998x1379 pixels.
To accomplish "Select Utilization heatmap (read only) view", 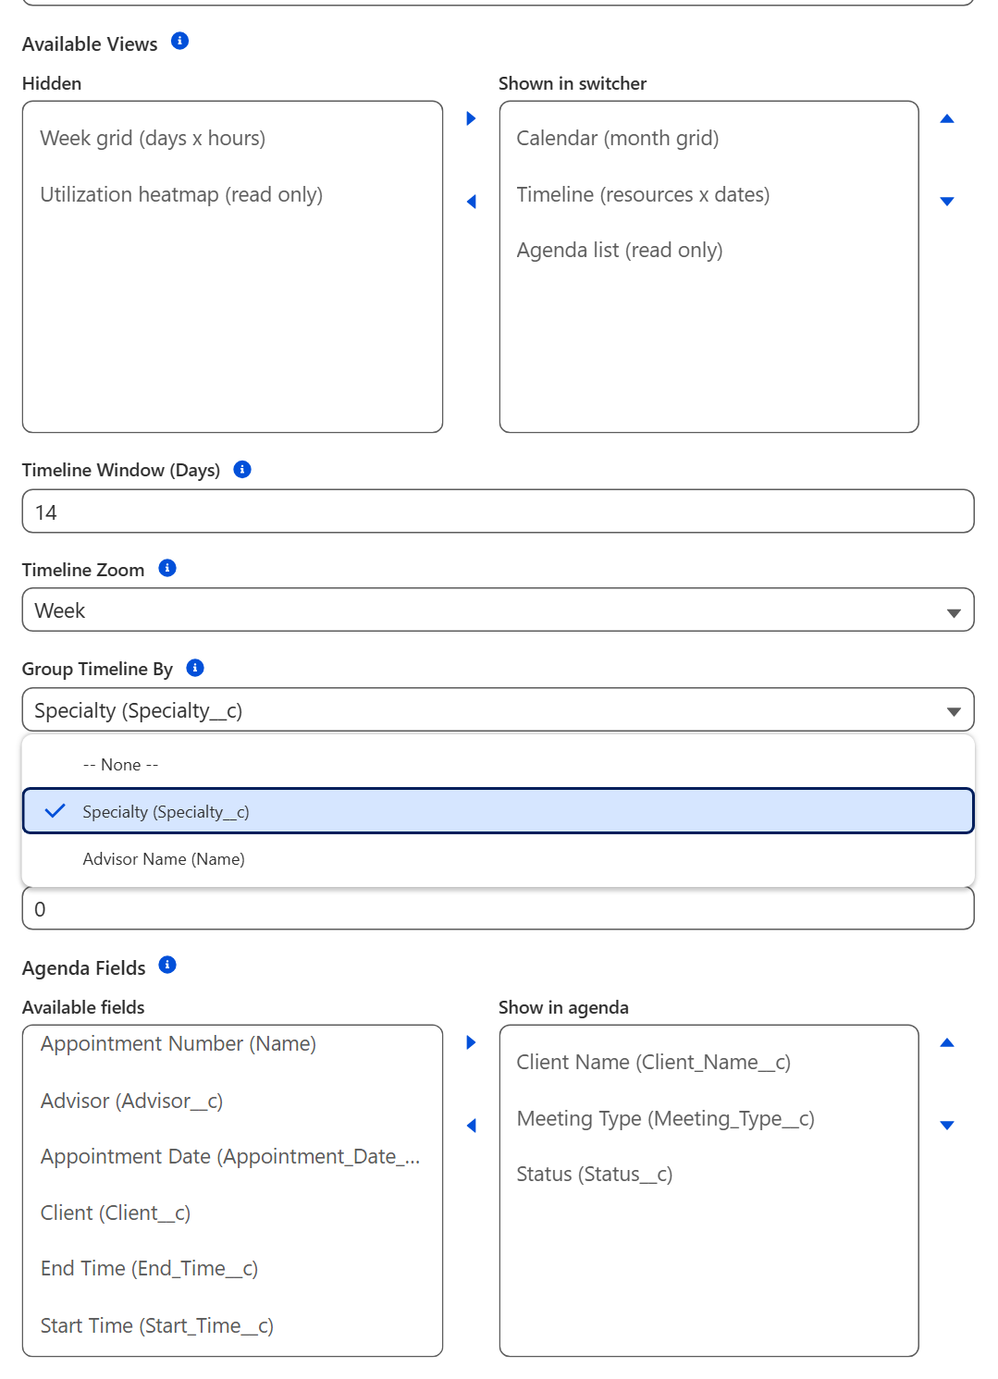I will (x=232, y=194).
